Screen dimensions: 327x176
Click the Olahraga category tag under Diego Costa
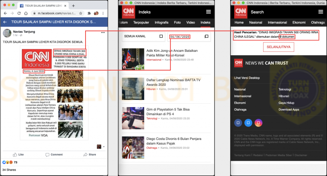pyautogui.click(x=152, y=148)
